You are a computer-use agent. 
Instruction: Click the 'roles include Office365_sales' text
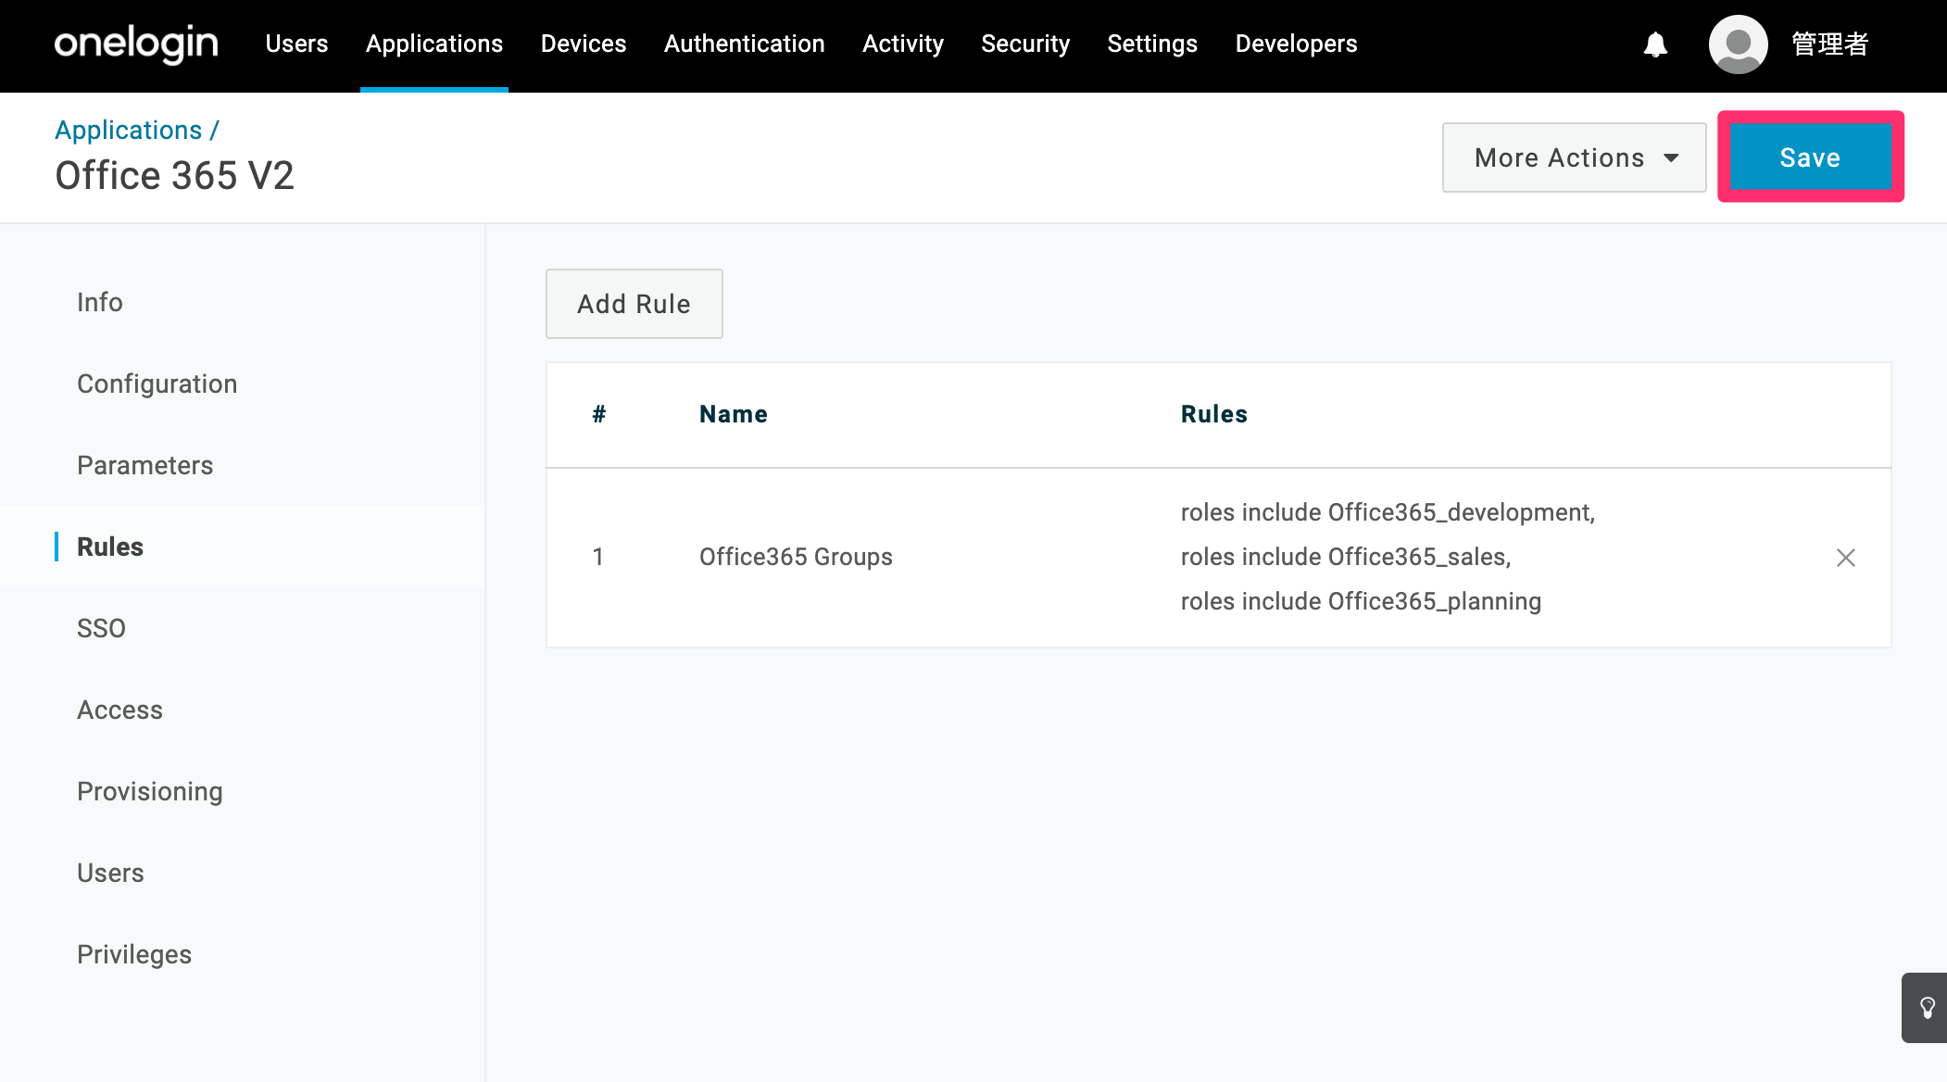pos(1344,557)
